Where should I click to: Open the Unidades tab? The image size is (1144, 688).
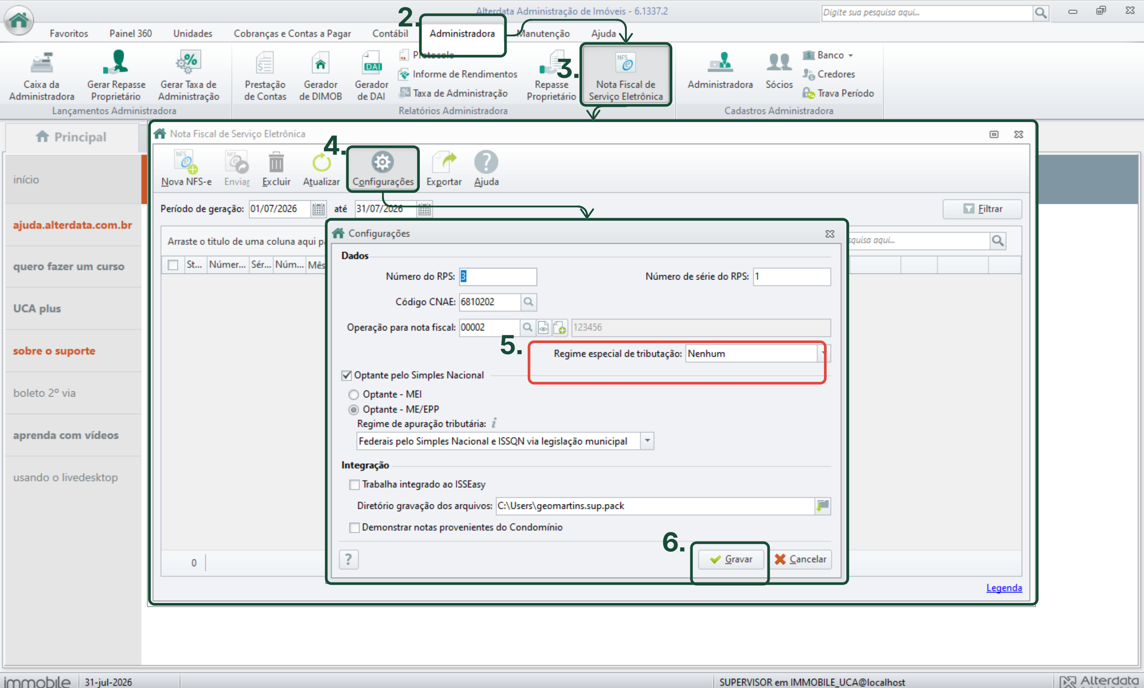192,33
